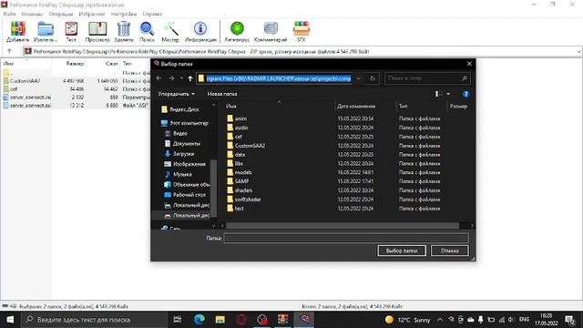Screen dimensions: 583x328
Task: Click the Комментарий toolbar icon
Action: [271, 31]
